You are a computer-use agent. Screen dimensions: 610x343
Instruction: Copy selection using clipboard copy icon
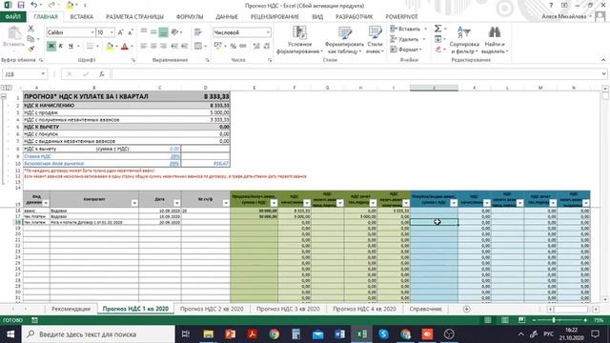coord(30,38)
